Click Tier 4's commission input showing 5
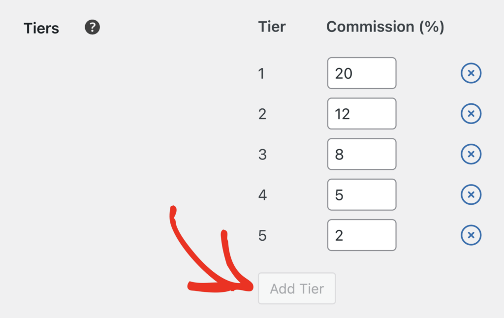The width and height of the screenshot is (504, 318). (x=361, y=194)
